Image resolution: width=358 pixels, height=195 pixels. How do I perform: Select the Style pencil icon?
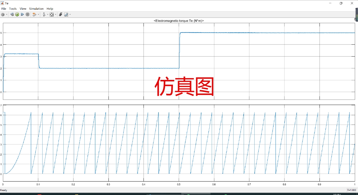click(x=65, y=14)
